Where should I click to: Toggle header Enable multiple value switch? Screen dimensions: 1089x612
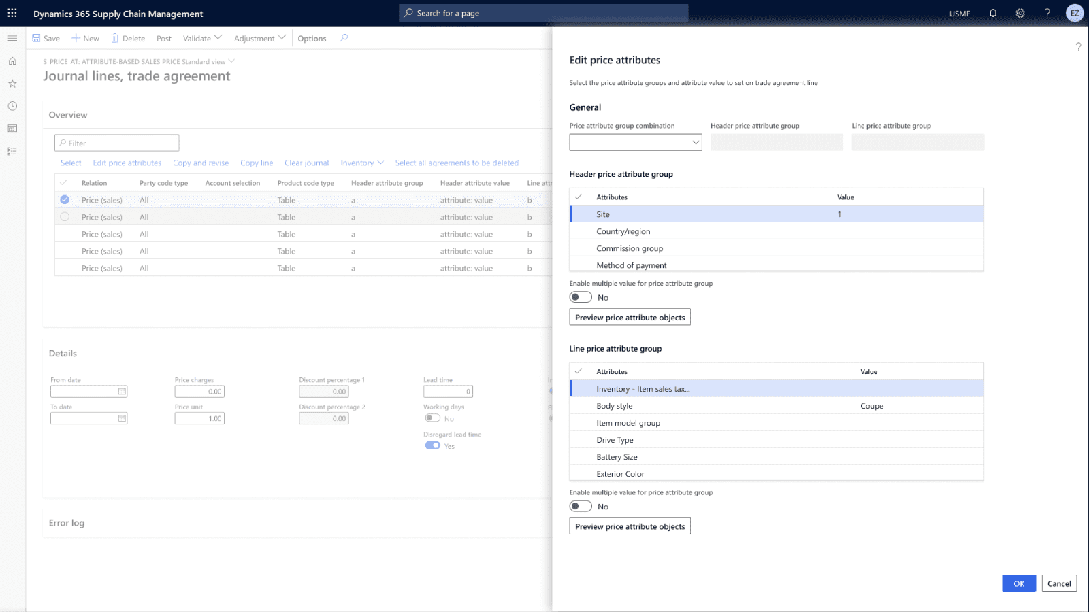[581, 297]
